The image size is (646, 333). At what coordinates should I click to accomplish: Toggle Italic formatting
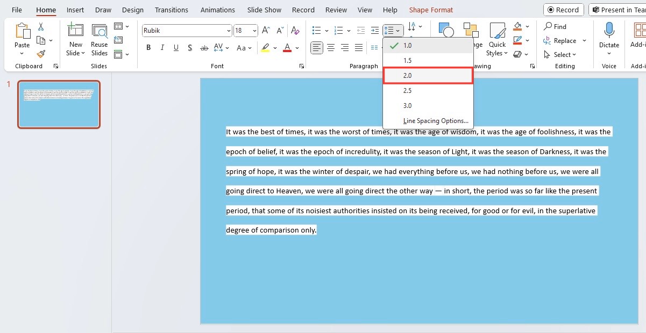(x=162, y=48)
